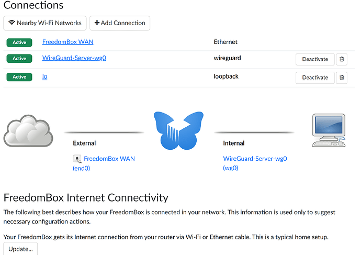Select WireGuard-Server-wg0 (wg0) under Internal
This screenshot has width=361, height=255.
[255, 163]
